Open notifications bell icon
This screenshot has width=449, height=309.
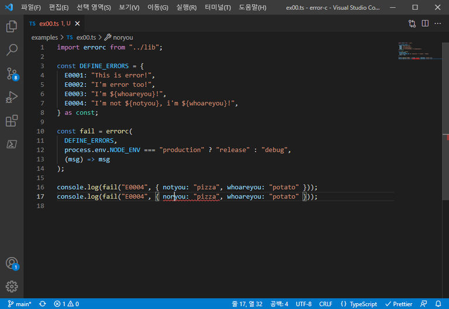coord(438,304)
